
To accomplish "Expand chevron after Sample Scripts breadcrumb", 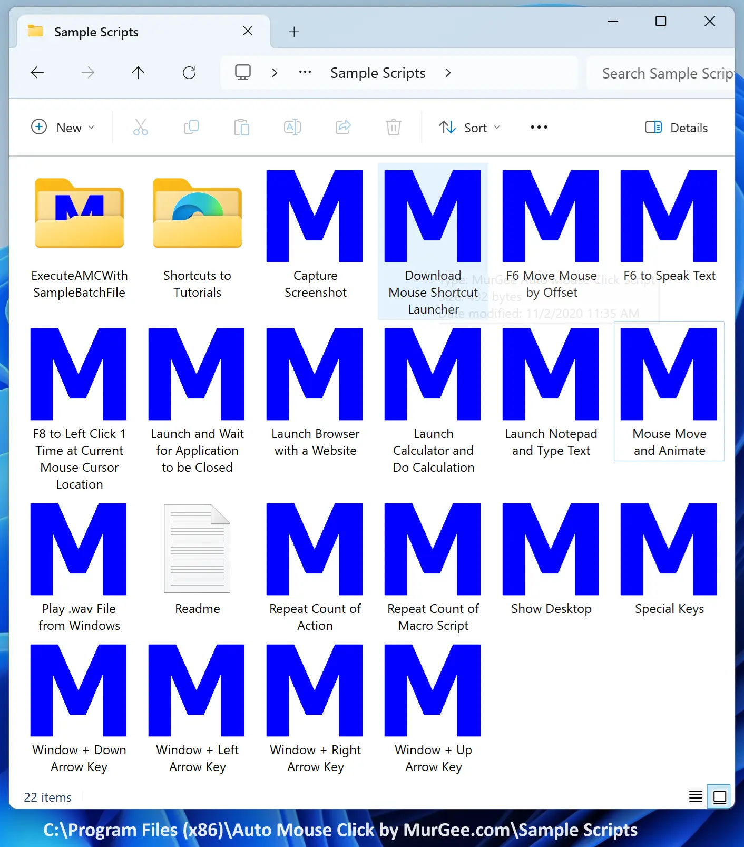I will click(x=448, y=73).
